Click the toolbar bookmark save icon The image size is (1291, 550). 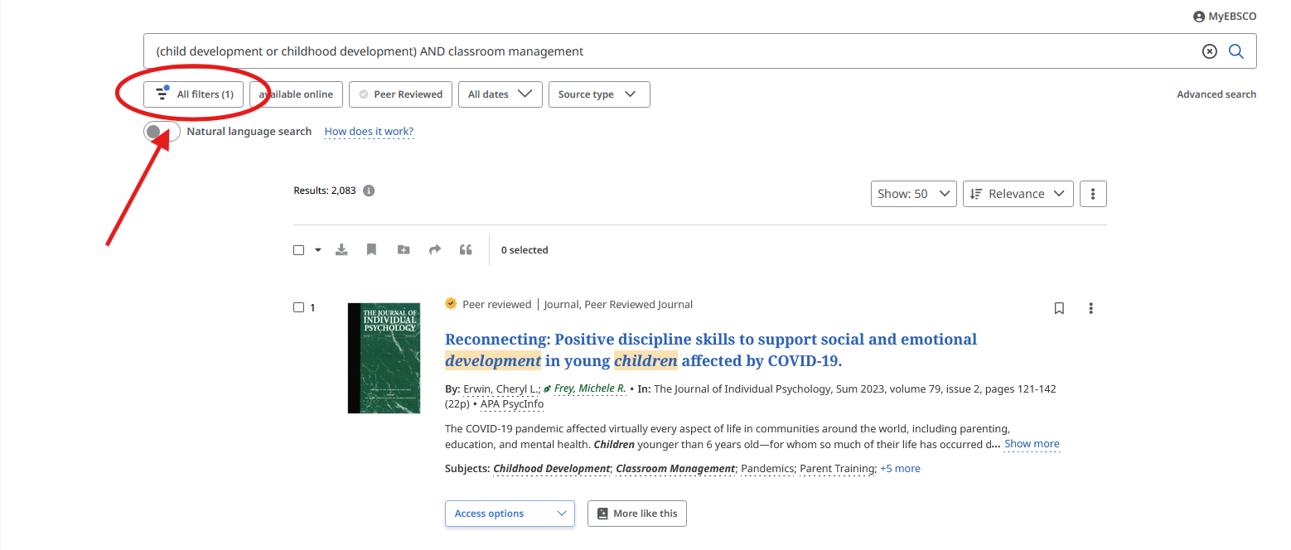pyautogui.click(x=372, y=249)
